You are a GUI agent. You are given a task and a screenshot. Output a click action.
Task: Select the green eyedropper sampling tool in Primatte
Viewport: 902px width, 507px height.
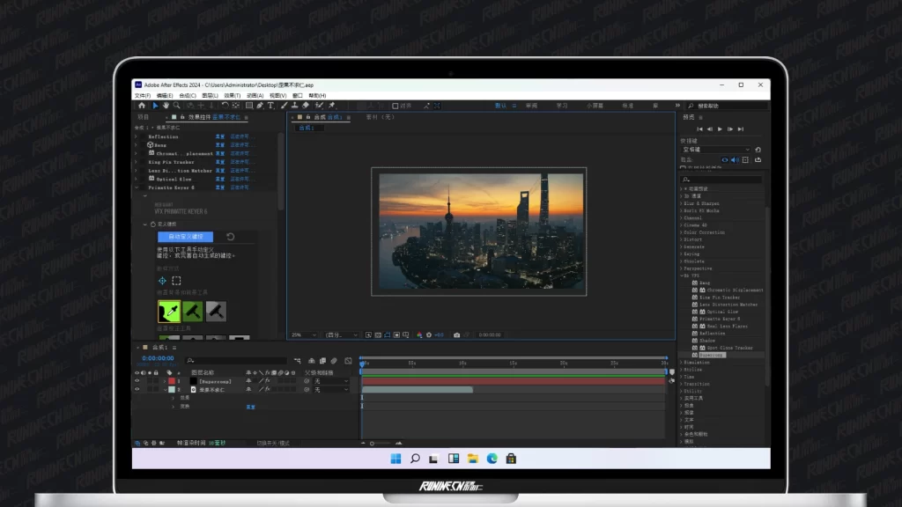(168, 311)
